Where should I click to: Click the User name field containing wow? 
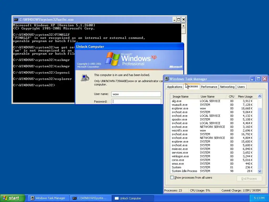click(136, 94)
